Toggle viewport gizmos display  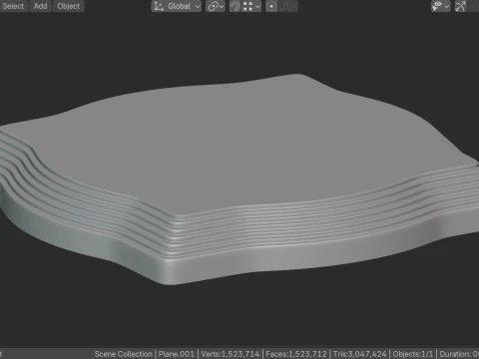click(460, 6)
